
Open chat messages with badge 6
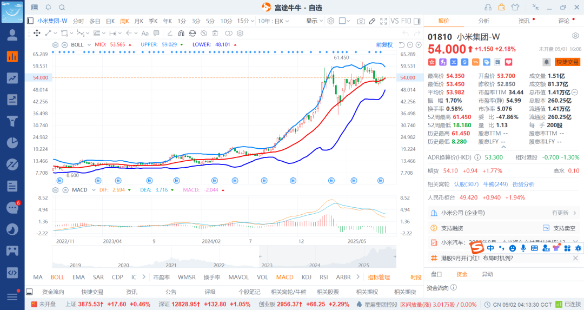(12, 208)
